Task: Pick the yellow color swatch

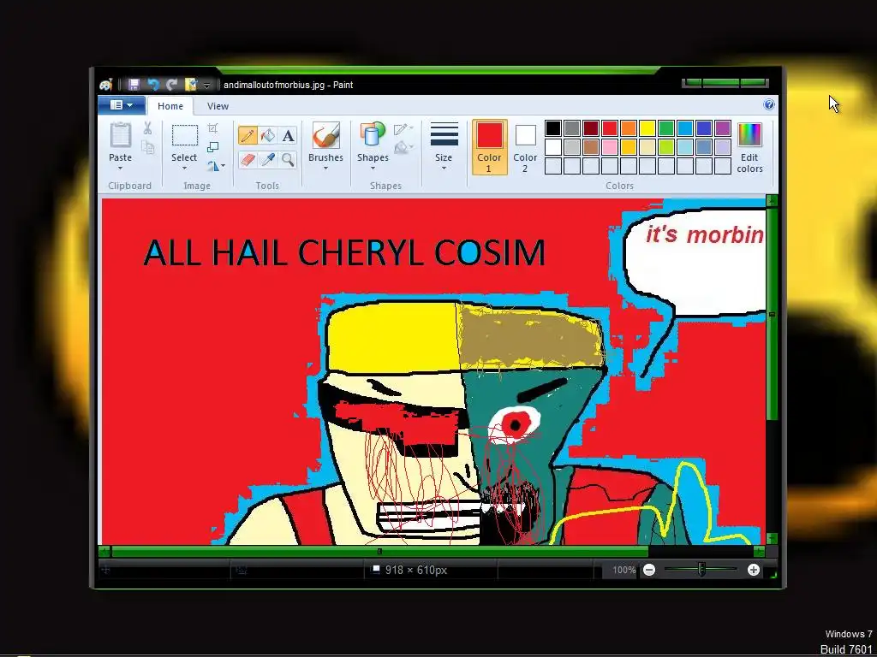Action: (647, 128)
